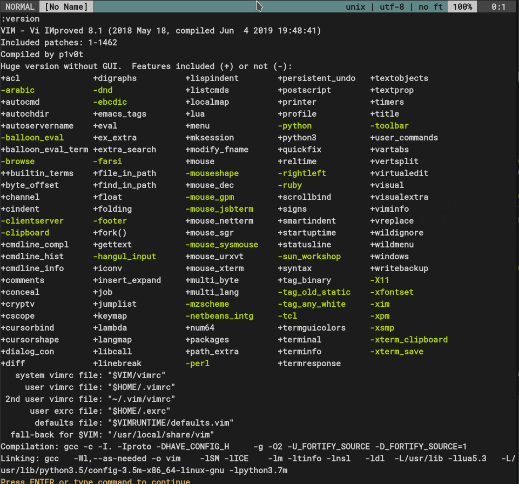Click the -hangul_input feature entry
Viewport: 519px width, 484px height.
125,257
